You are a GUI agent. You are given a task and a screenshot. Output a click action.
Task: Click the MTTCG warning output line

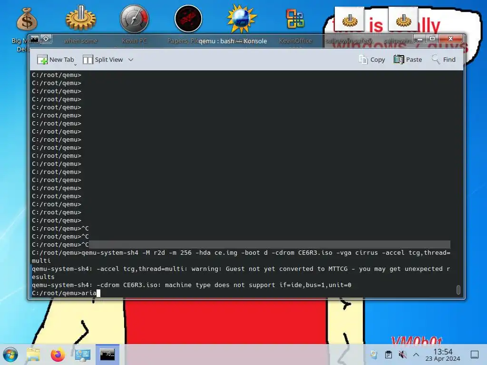point(241,273)
